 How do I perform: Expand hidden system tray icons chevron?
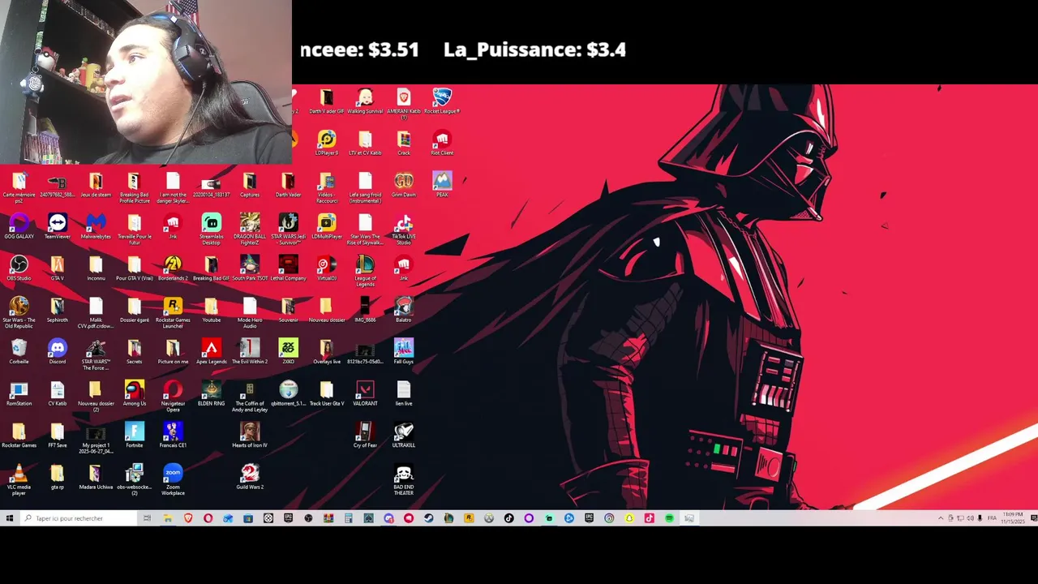(941, 518)
